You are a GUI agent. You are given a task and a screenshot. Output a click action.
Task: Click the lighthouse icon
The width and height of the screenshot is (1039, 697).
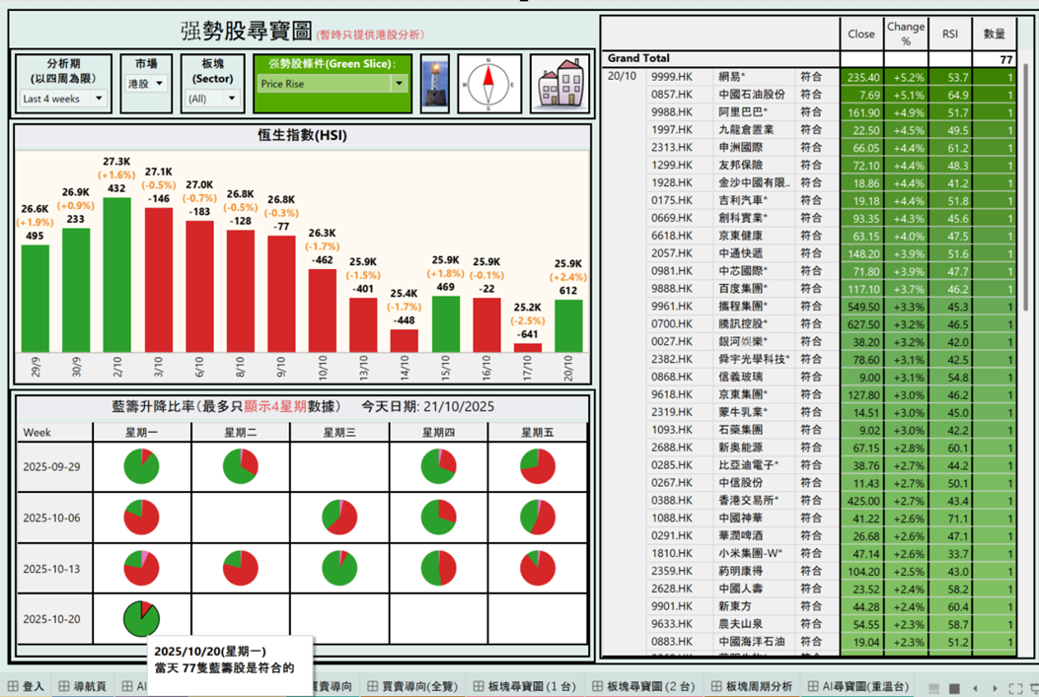pyautogui.click(x=434, y=84)
